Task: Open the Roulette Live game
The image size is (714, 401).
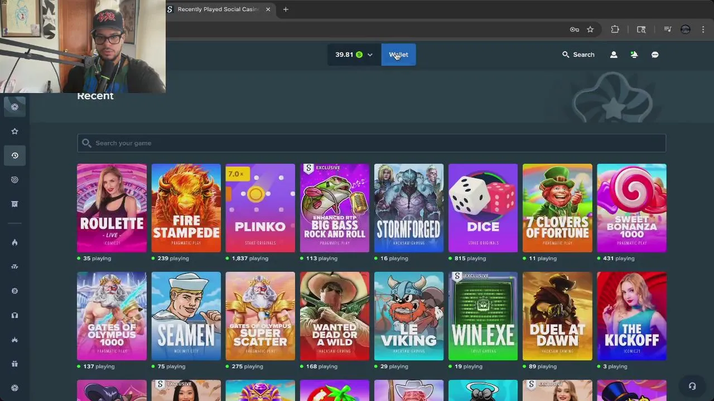Action: [x=112, y=208]
